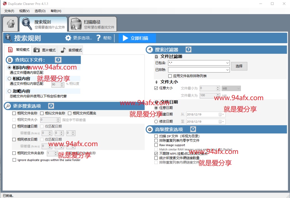Click the magnifier icon on 搜索规则 tab
Screen dimensions: 290x198
coord(27,24)
